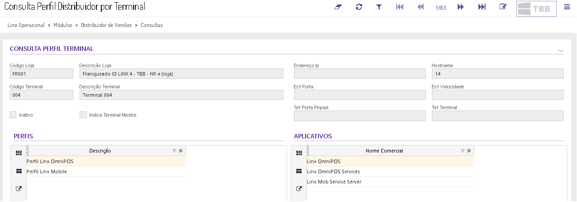This screenshot has width=577, height=202.
Task: Jump to last record navigation icon
Action: 482,7
